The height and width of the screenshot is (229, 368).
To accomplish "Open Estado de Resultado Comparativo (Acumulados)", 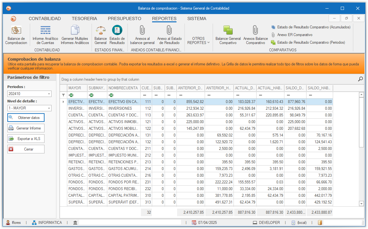I will pos(311,27).
